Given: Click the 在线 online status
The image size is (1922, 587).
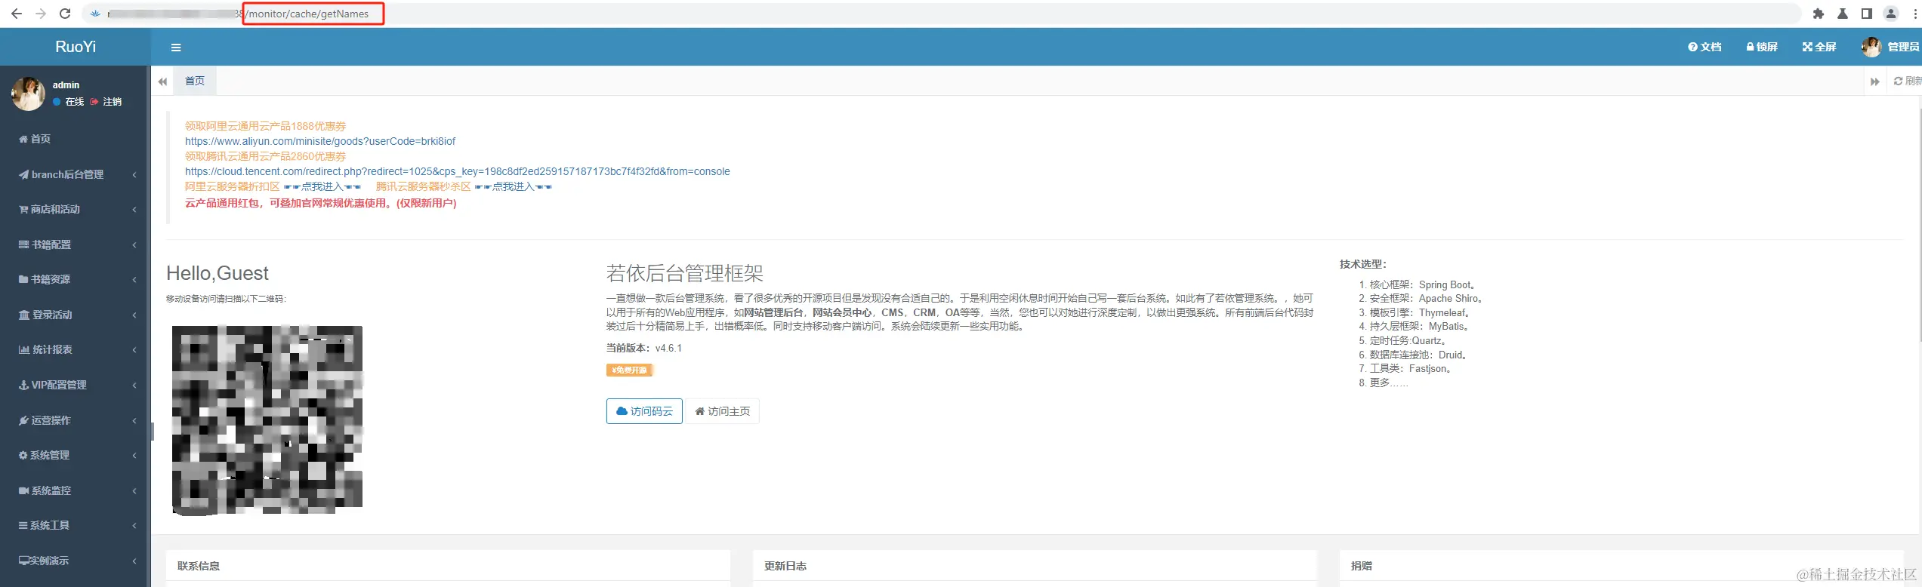Looking at the screenshot, I should 68,101.
